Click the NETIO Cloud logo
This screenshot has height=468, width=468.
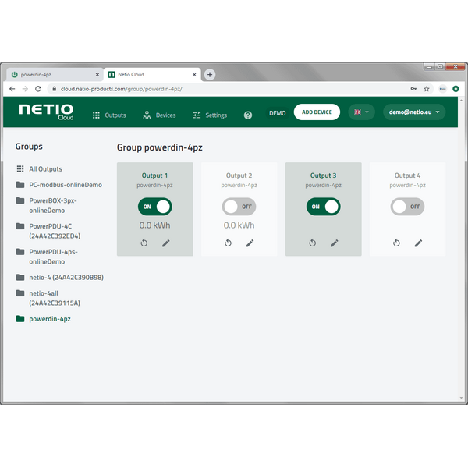[46, 112]
